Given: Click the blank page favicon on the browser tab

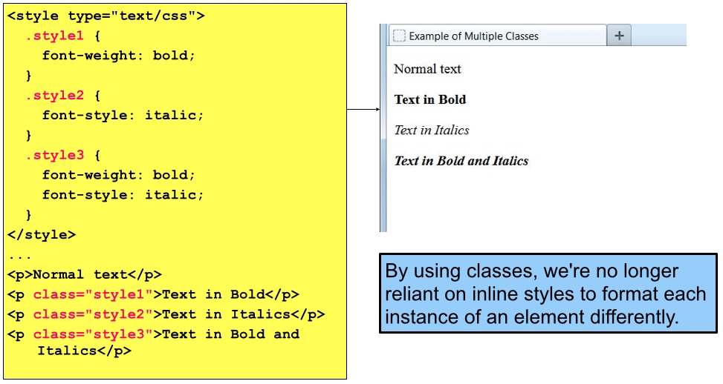Looking at the screenshot, I should [399, 36].
